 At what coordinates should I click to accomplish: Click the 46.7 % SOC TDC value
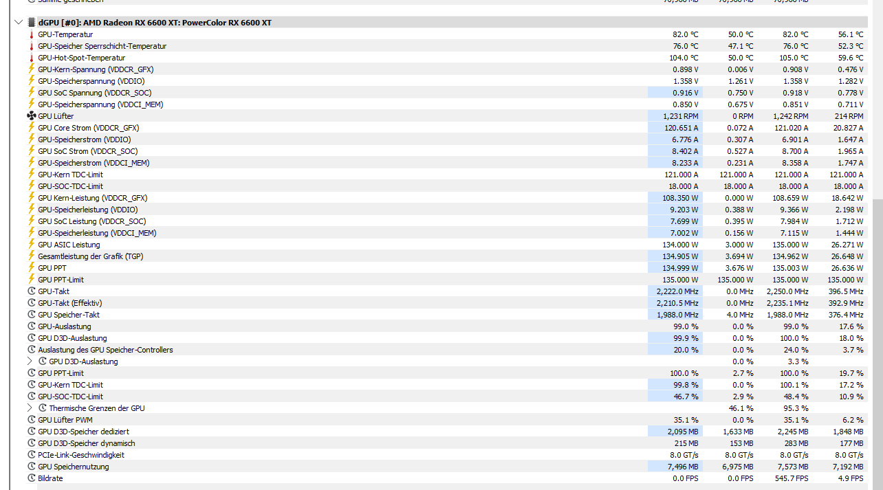[687, 397]
